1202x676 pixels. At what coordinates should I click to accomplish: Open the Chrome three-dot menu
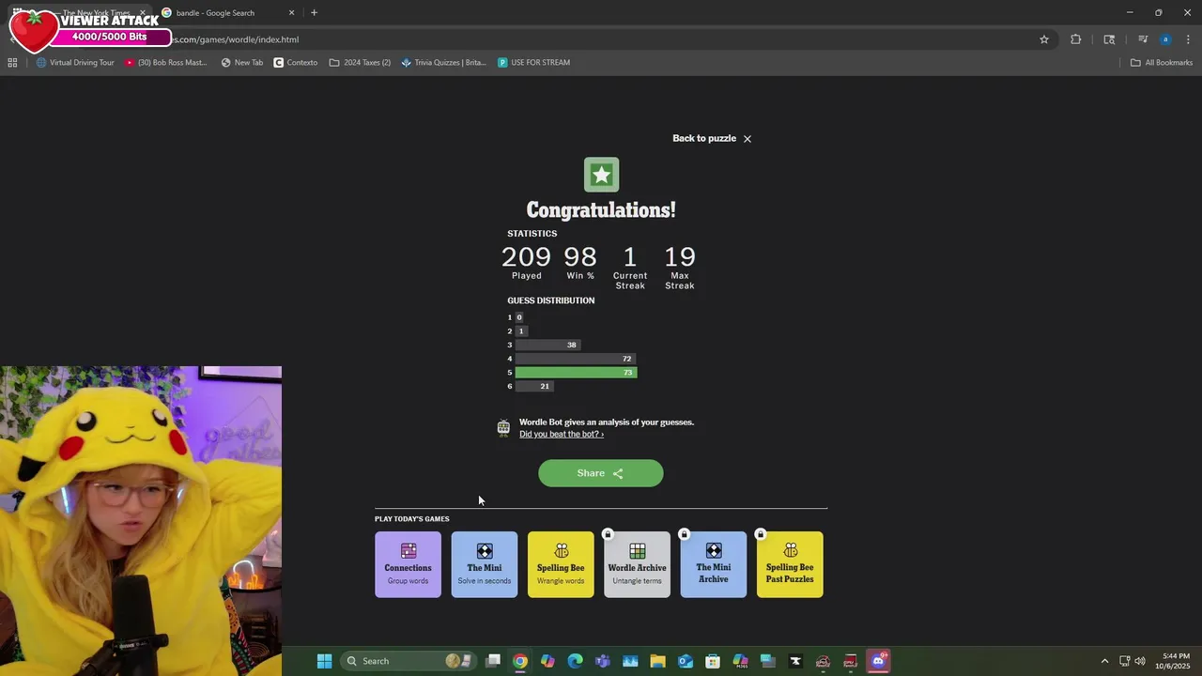pos(1188,39)
